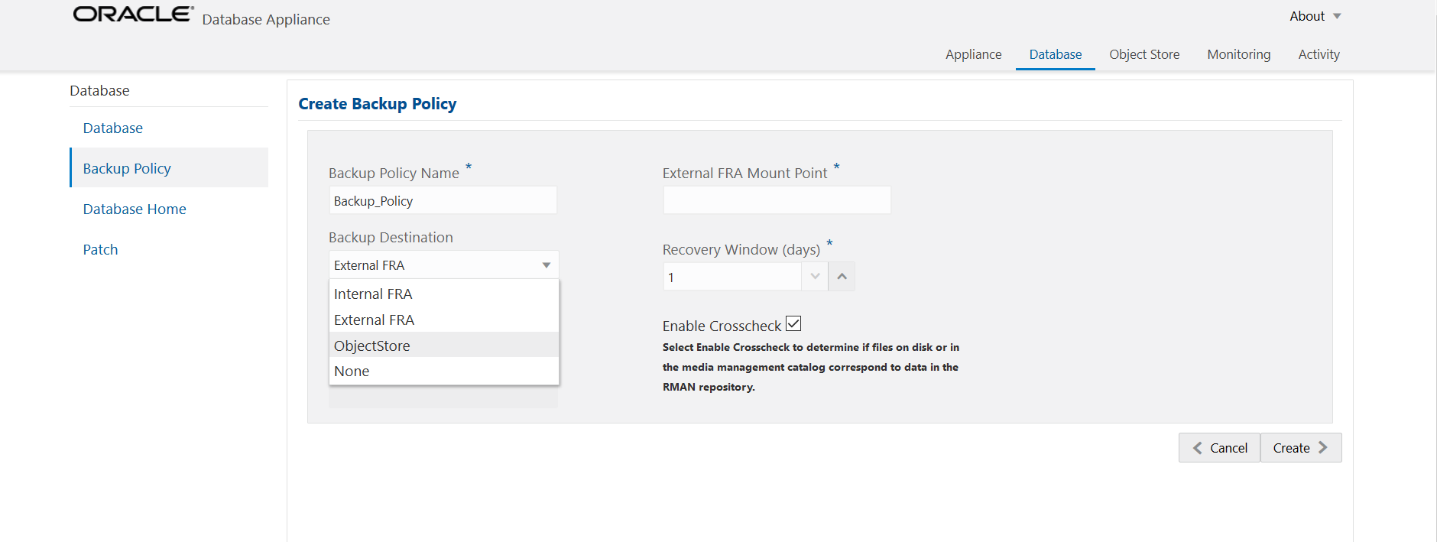1437x542 pixels.
Task: Click the Backup Policy Name input field
Action: (x=443, y=200)
